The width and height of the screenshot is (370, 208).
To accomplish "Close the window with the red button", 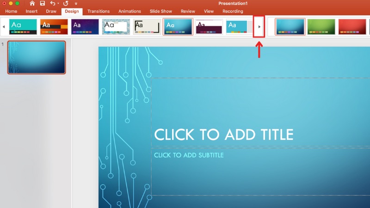I will coord(4,3).
